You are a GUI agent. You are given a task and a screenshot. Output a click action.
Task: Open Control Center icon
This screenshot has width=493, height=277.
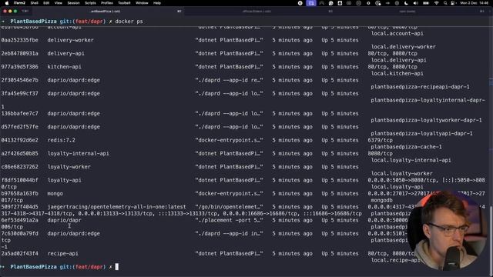click(x=453, y=3)
